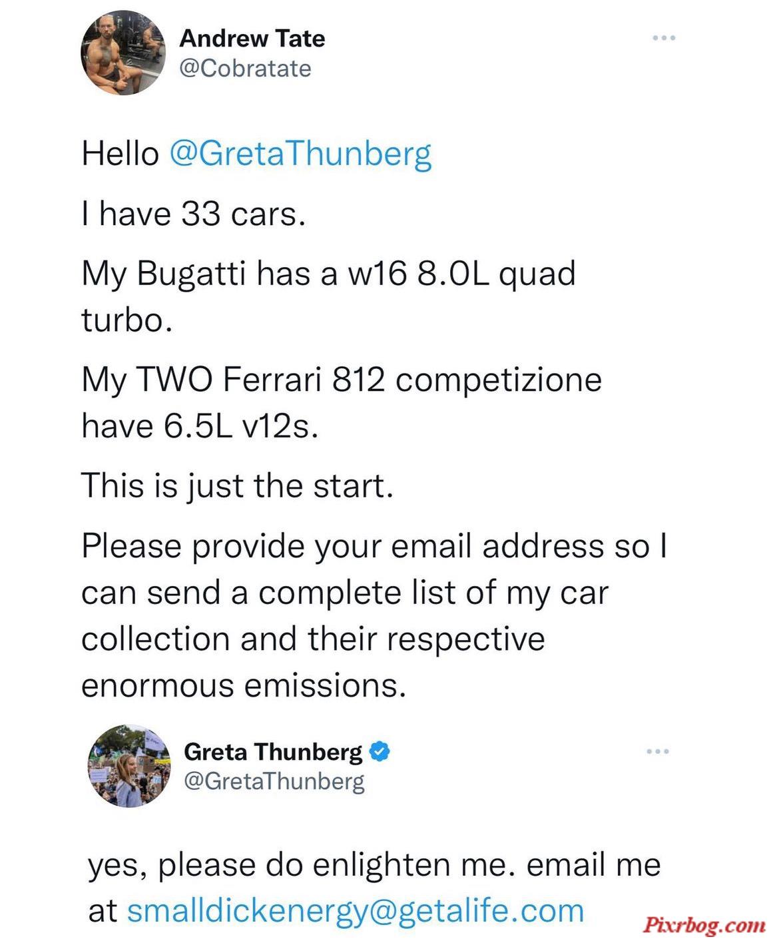Click the blue verified badge next to Greta Thunberg
Image resolution: width=779 pixels, height=947 pixels.
pos(379,751)
